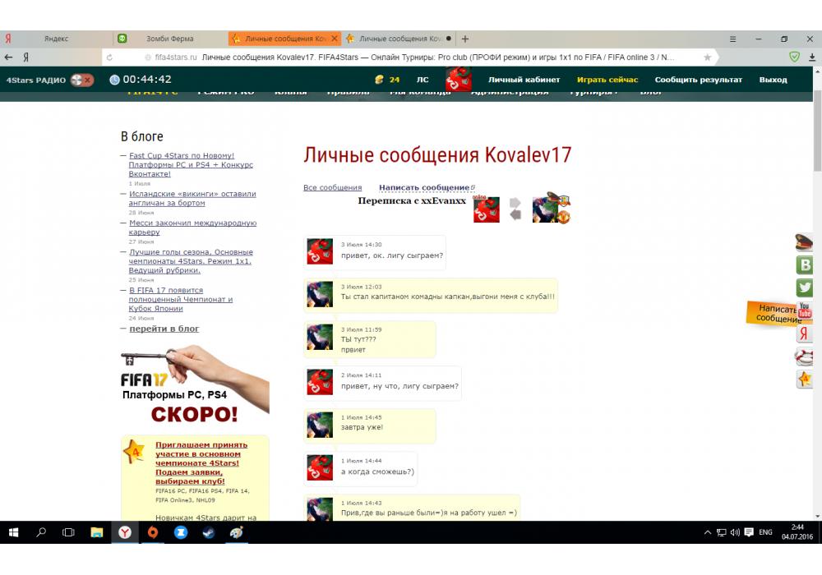Image resolution: width=822 pixels, height=575 pixels.
Task: Click the orange Написать сообщение sticker button
Action: 773,313
